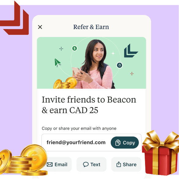
Task: Click the red Beacon logo top left
Action: (14, 18)
